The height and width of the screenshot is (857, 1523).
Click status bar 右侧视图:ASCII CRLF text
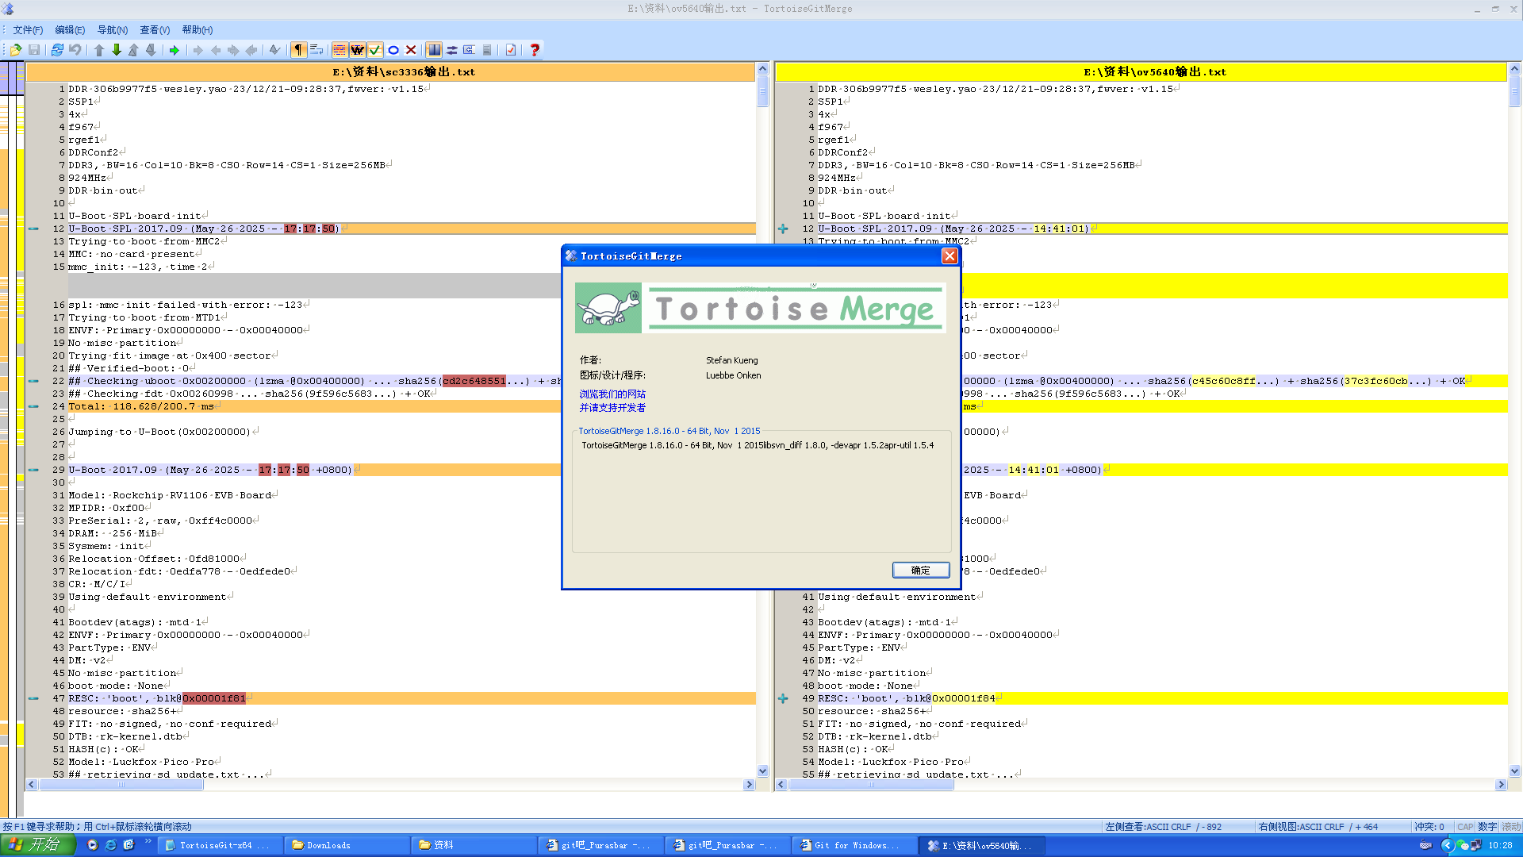(1318, 827)
